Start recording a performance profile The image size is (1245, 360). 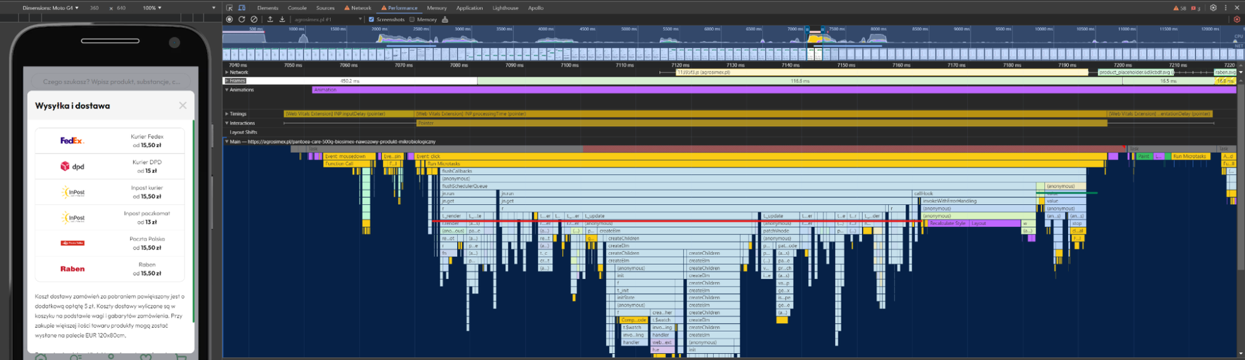click(229, 19)
